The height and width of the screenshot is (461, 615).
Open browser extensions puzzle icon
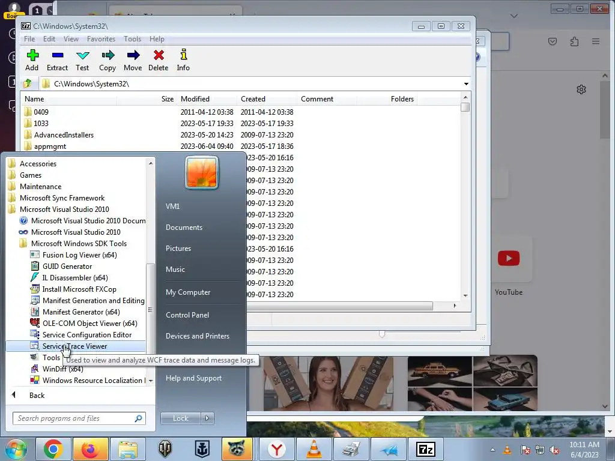574,41
